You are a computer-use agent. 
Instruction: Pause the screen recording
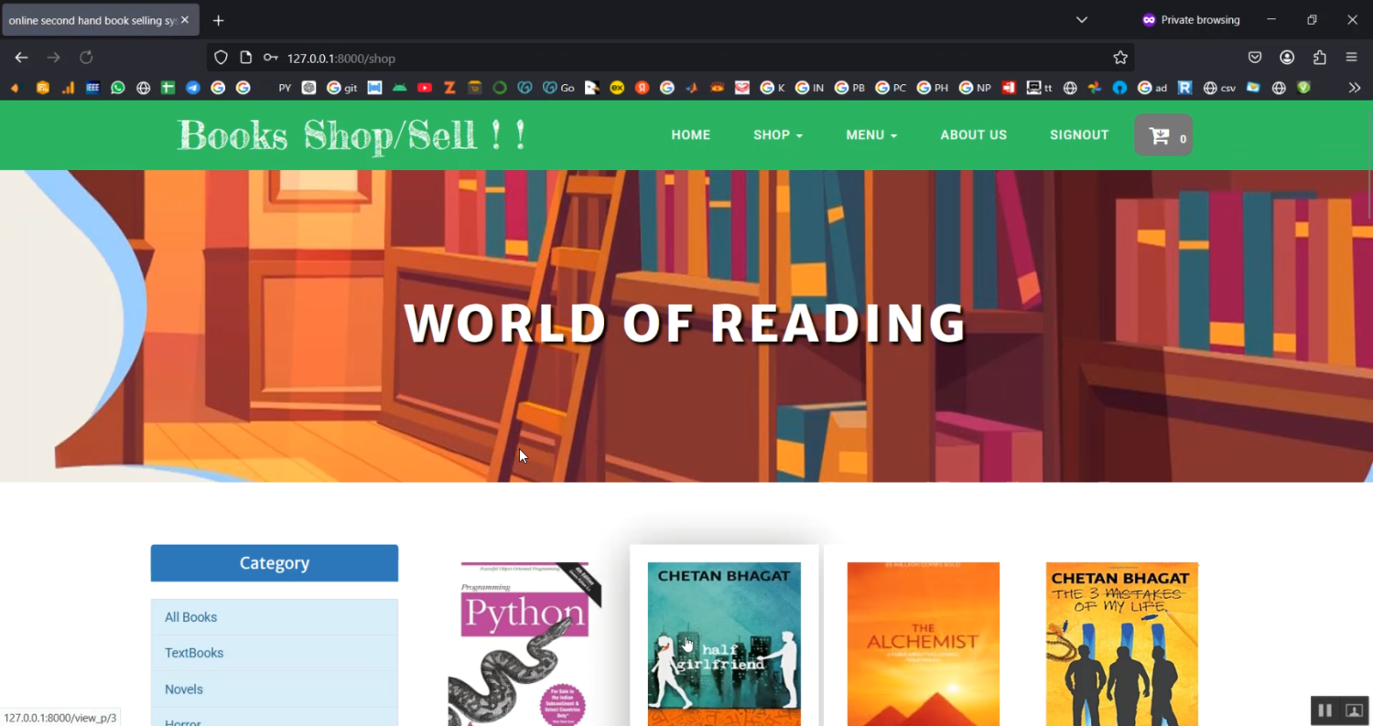(x=1324, y=710)
